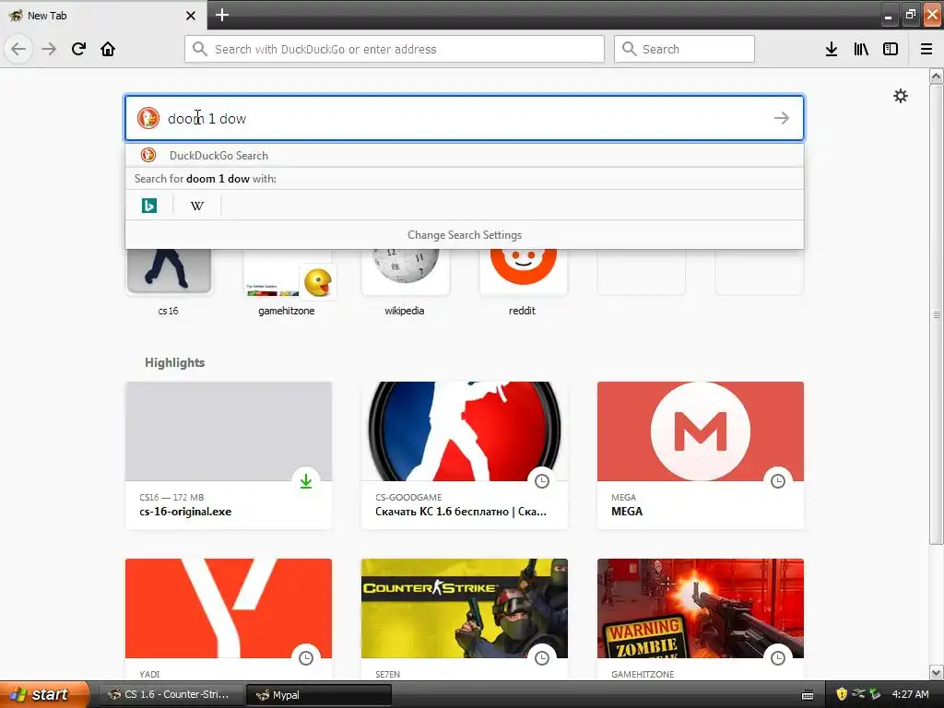Reload the page with the refresh icon

78,49
